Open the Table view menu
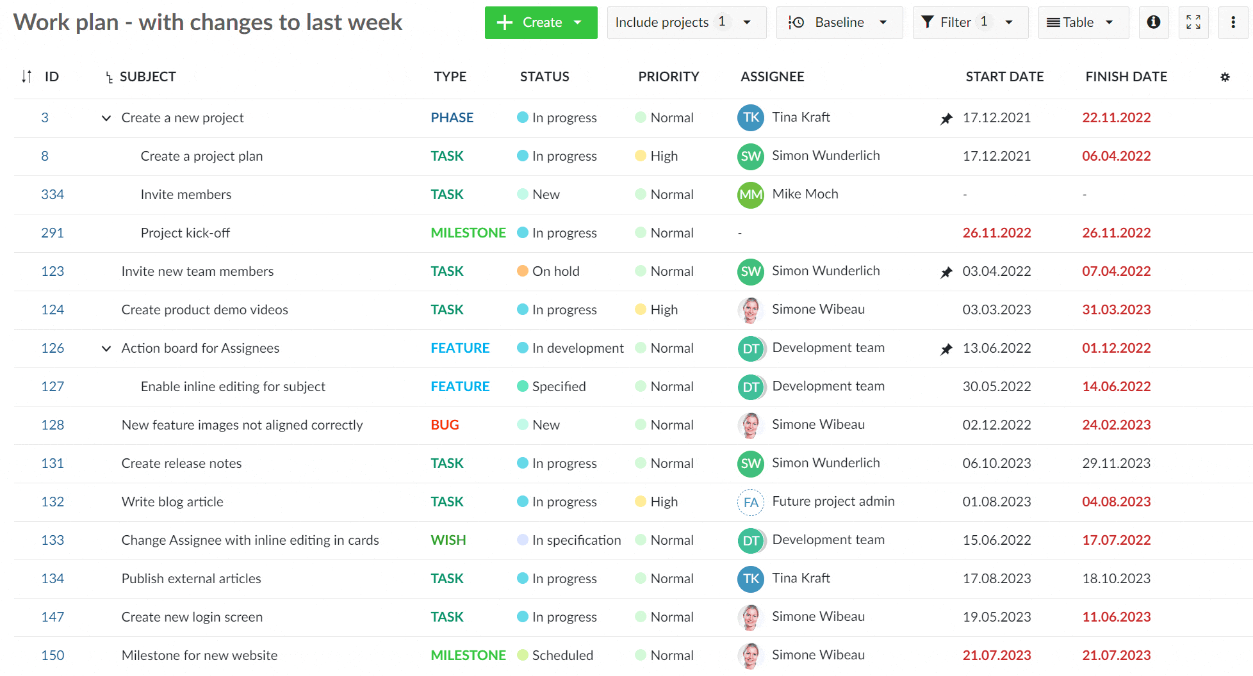This screenshot has width=1253, height=676. click(1083, 22)
